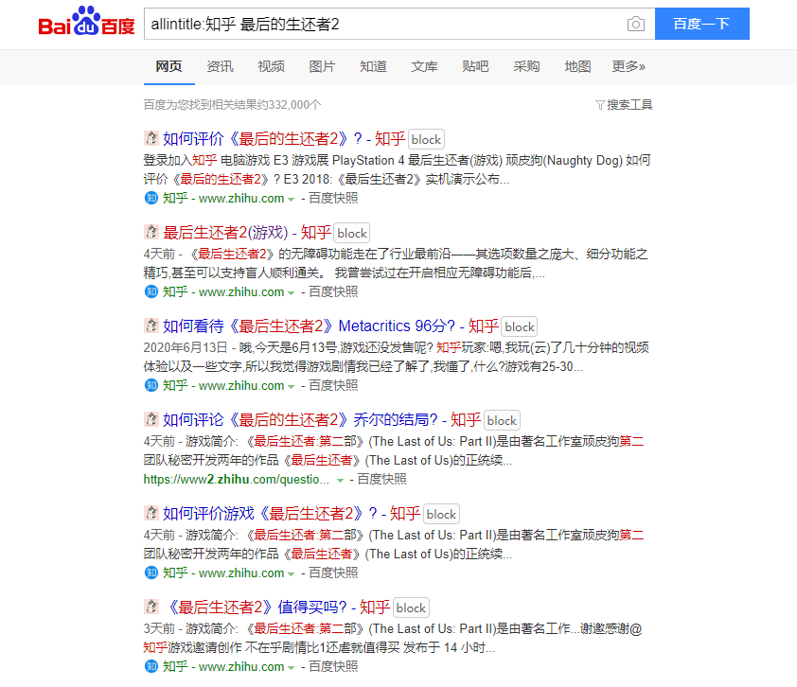Viewport: 797px width, 687px height.
Task: Click the favicon next to 《最后的生还者2》值得买吗 title
Action: point(151,607)
